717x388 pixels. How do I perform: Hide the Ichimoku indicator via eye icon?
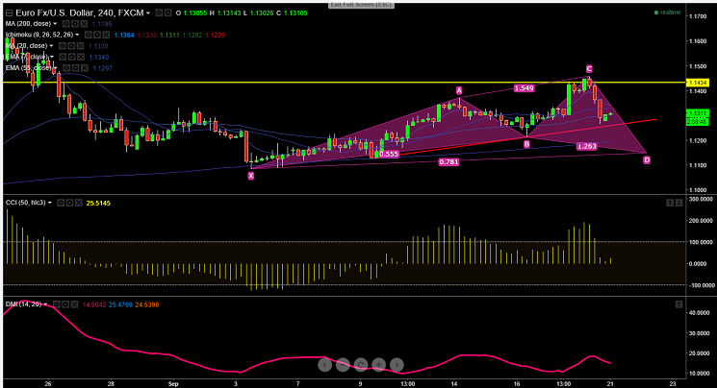[x=89, y=35]
